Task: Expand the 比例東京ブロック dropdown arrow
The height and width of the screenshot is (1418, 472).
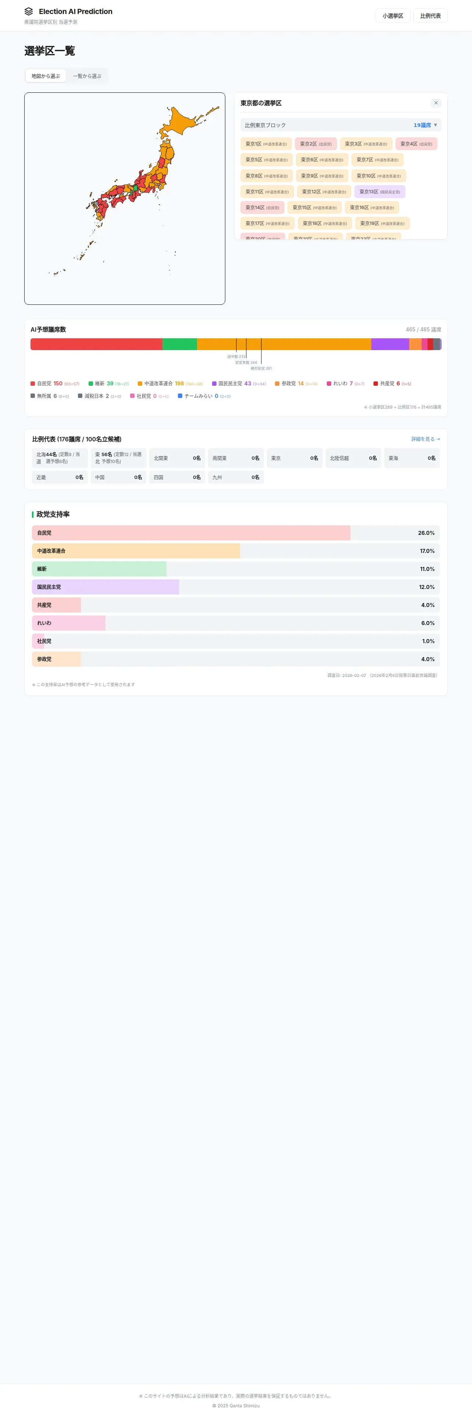Action: [x=436, y=126]
